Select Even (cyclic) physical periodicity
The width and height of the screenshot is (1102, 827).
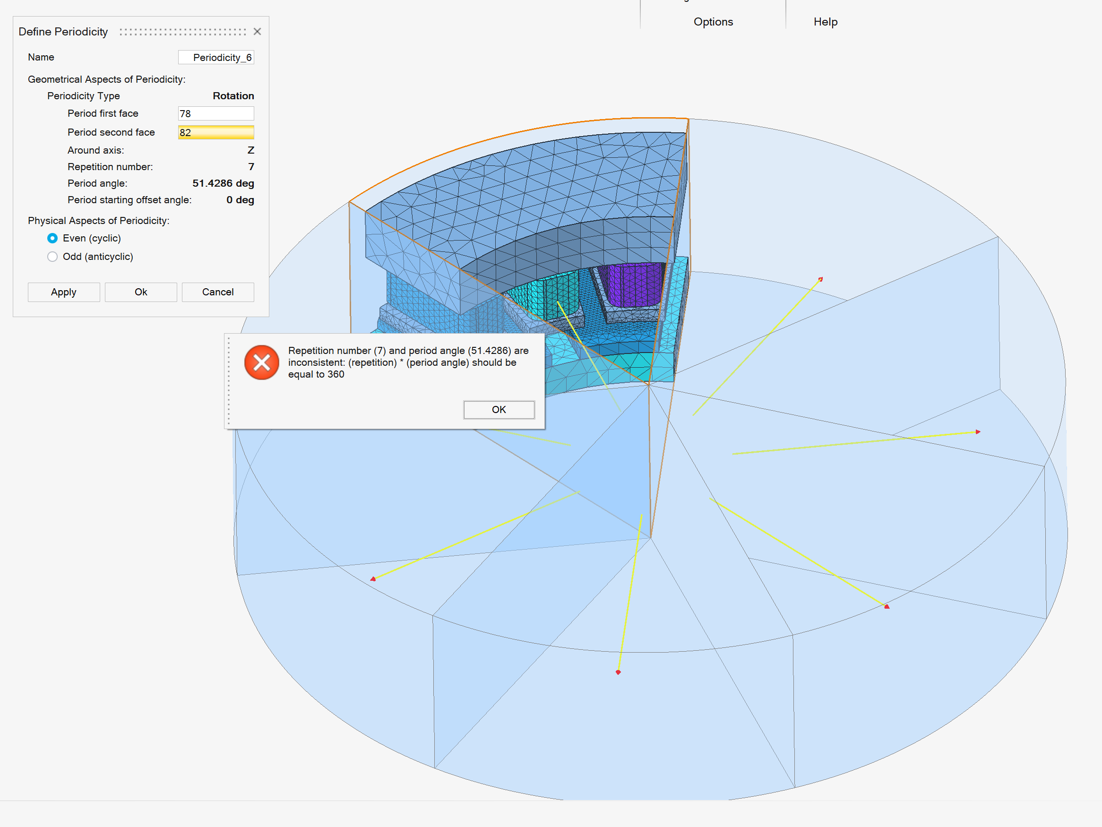pos(52,238)
